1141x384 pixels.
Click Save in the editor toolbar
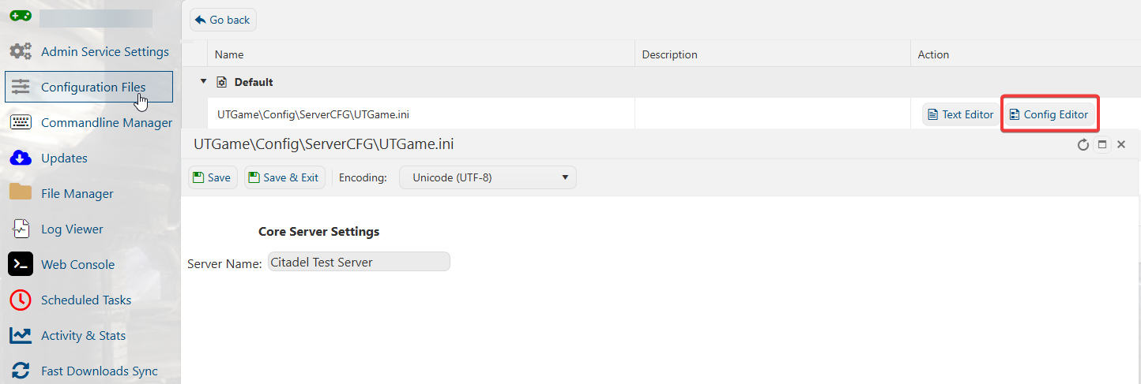213,177
